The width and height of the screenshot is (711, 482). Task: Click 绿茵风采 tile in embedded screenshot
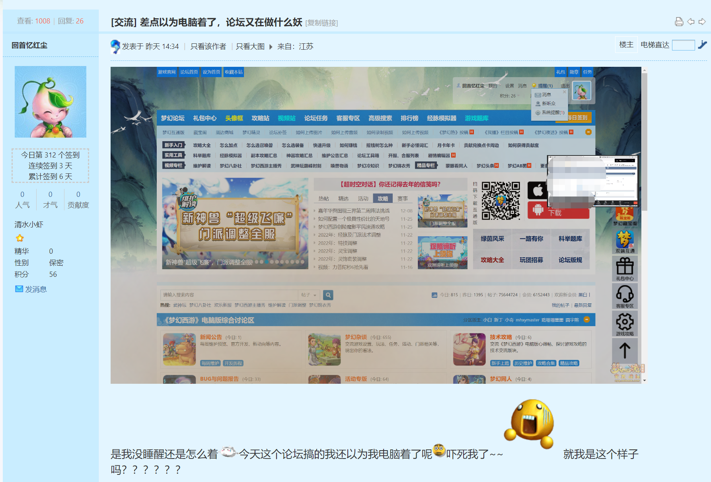tap(492, 239)
